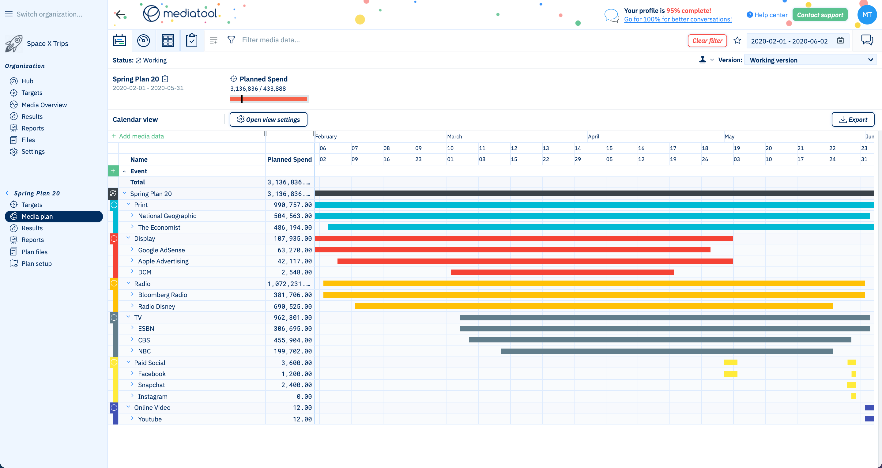Open the calendar view toolbar icon
The width and height of the screenshot is (882, 468).
(x=119, y=40)
